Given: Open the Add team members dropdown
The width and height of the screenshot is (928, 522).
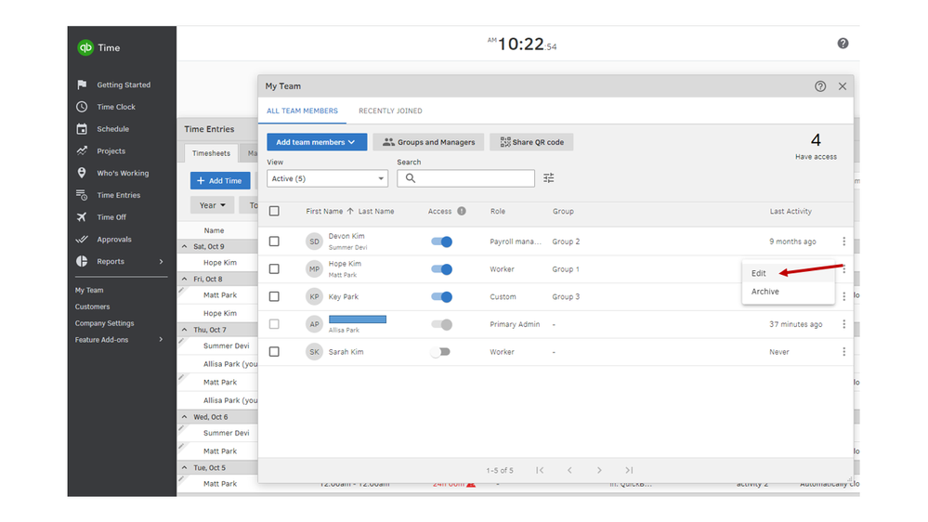Looking at the screenshot, I should [x=317, y=142].
